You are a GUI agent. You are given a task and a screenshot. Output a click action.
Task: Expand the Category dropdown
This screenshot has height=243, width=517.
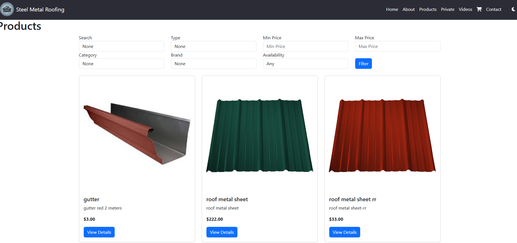point(122,64)
